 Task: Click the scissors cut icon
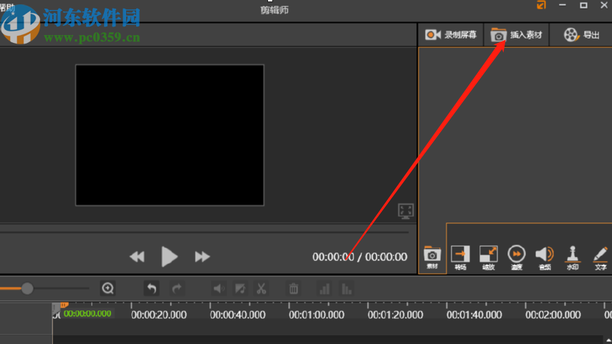[261, 288]
